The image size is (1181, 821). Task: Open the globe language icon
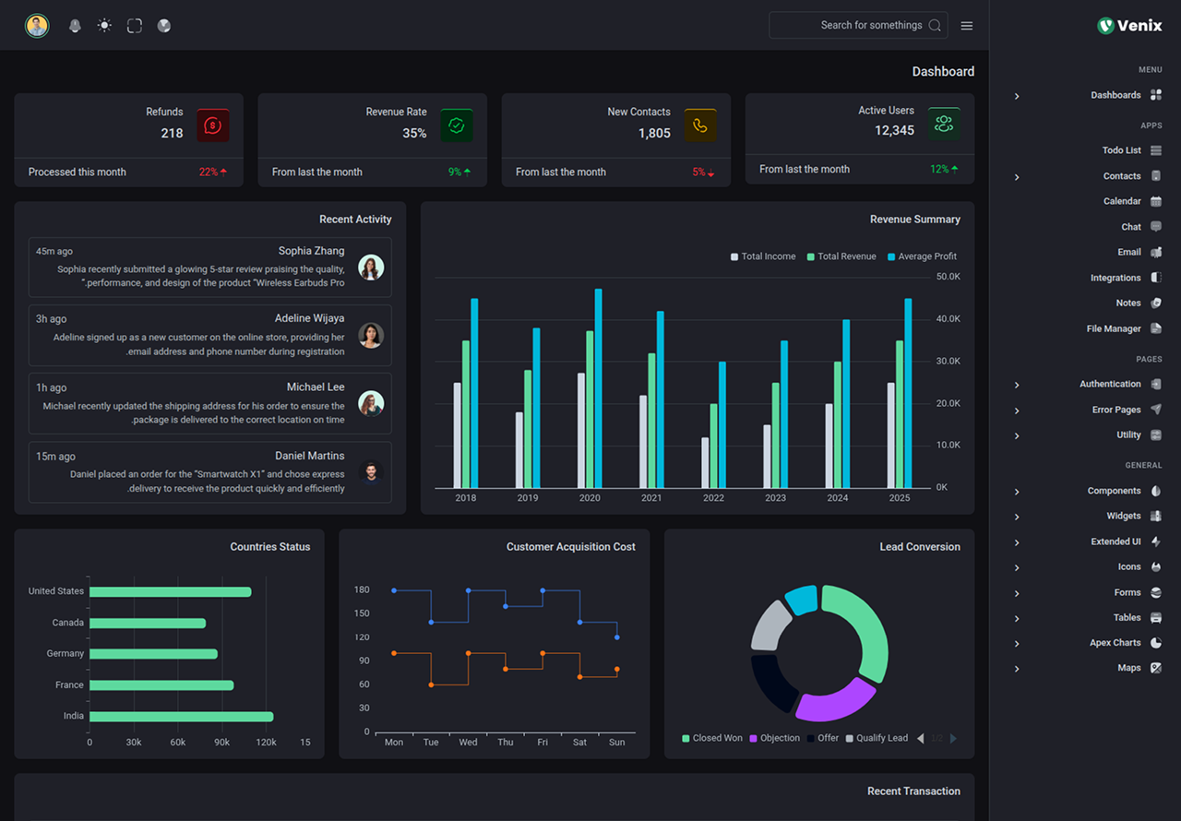164,26
